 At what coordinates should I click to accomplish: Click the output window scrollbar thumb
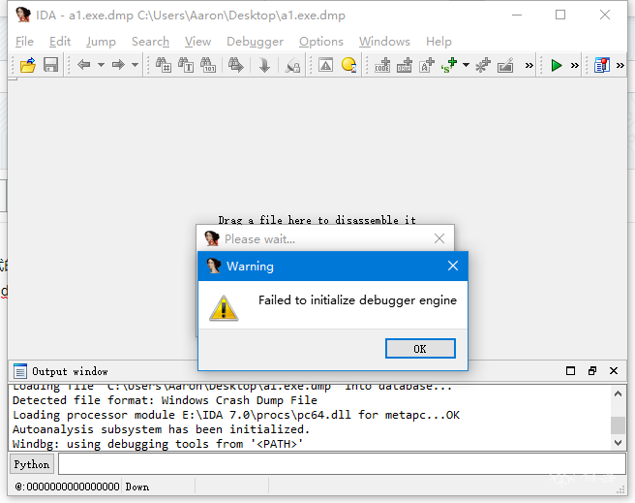click(x=618, y=425)
